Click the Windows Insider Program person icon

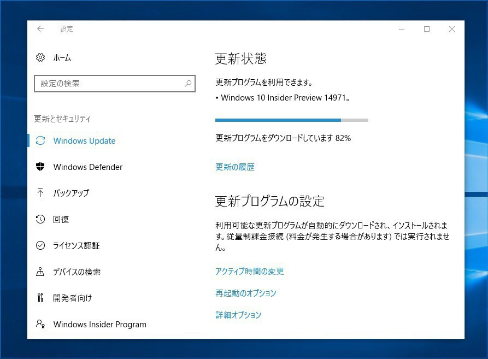click(x=40, y=324)
